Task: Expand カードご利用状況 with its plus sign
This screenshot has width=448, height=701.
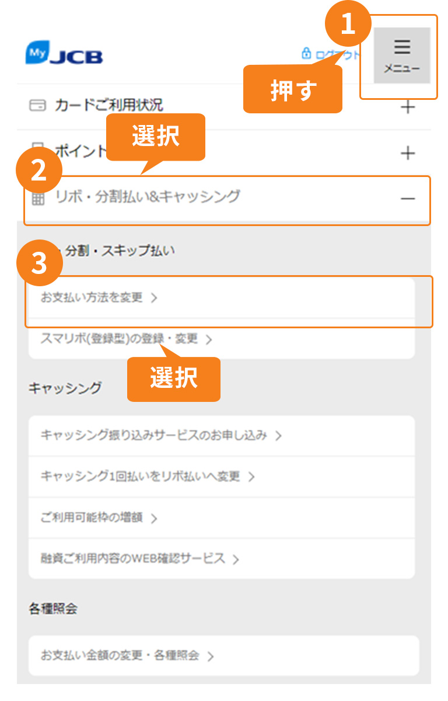Action: [408, 107]
